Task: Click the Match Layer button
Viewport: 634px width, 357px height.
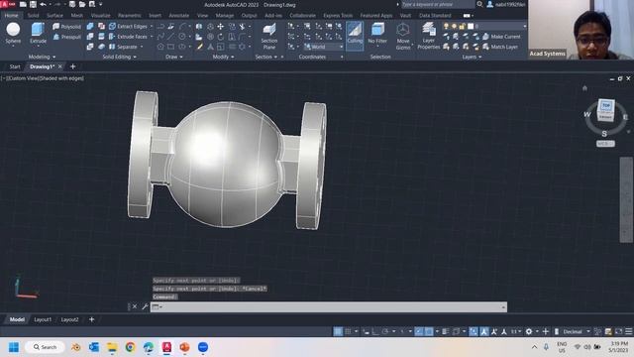Action: 500,47
